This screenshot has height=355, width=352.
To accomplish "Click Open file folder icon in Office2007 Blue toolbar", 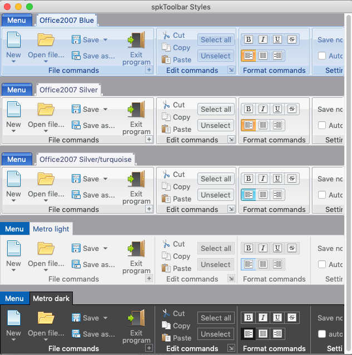I will coord(46,40).
